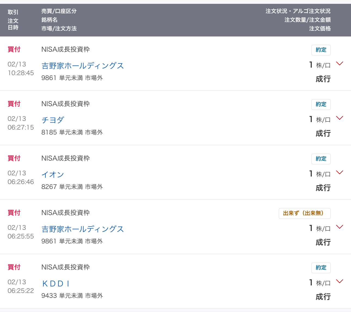
Task: Open the ＫＤＤＩ stock page
Action: [56, 283]
